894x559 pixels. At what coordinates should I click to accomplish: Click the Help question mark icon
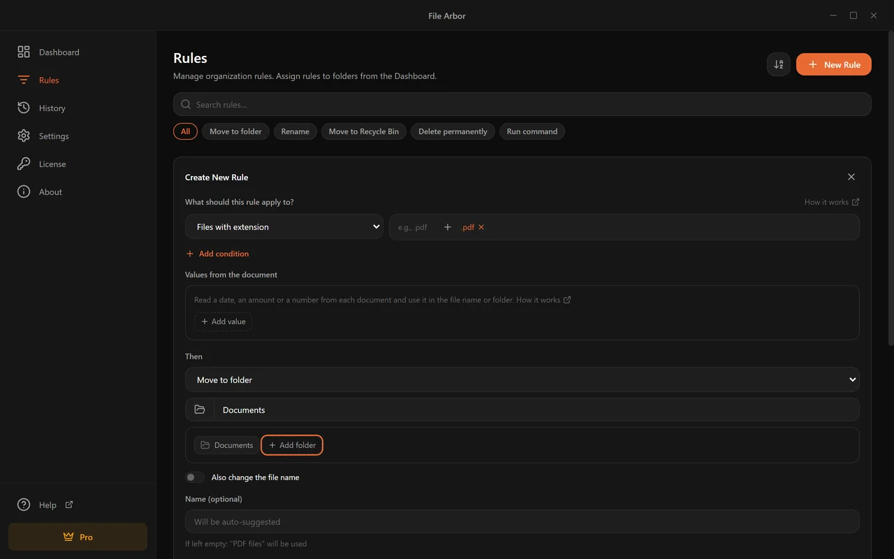point(24,504)
